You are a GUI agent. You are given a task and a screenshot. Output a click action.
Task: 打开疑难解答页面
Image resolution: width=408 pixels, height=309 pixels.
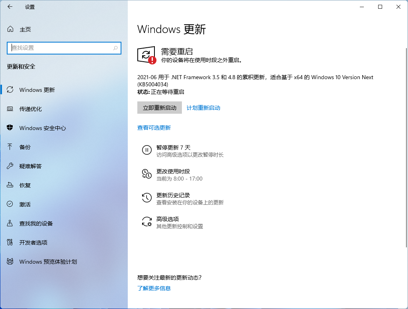point(30,166)
